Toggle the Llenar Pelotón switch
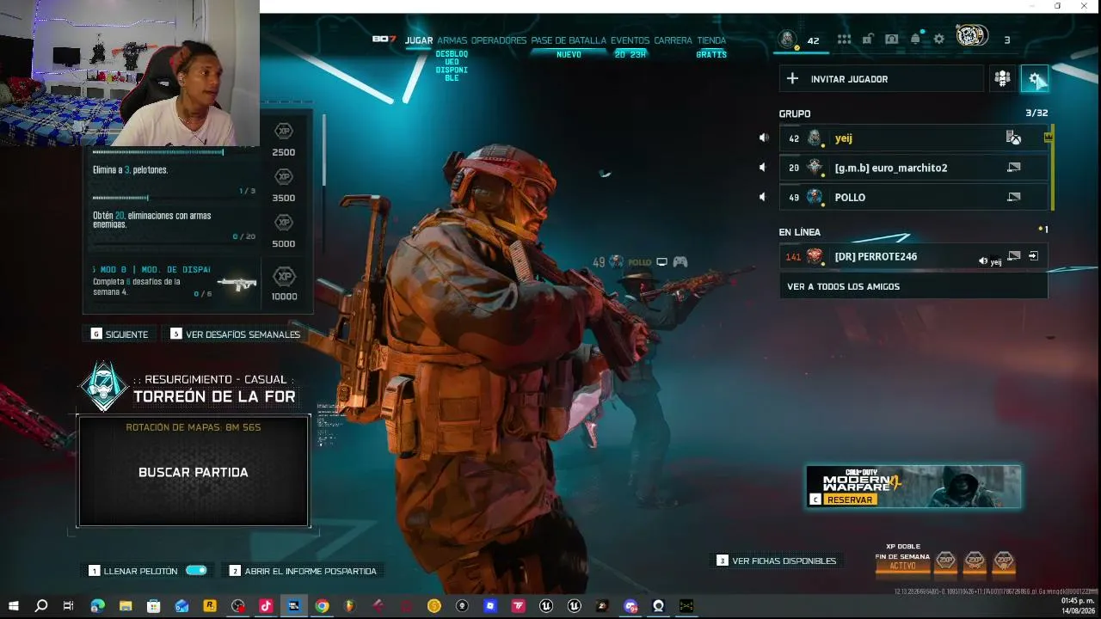The image size is (1101, 619). pyautogui.click(x=196, y=570)
